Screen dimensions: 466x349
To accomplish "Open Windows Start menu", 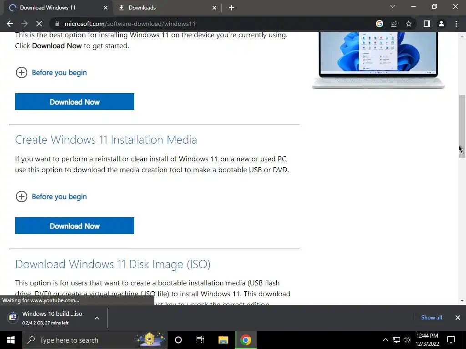I will 11,340.
